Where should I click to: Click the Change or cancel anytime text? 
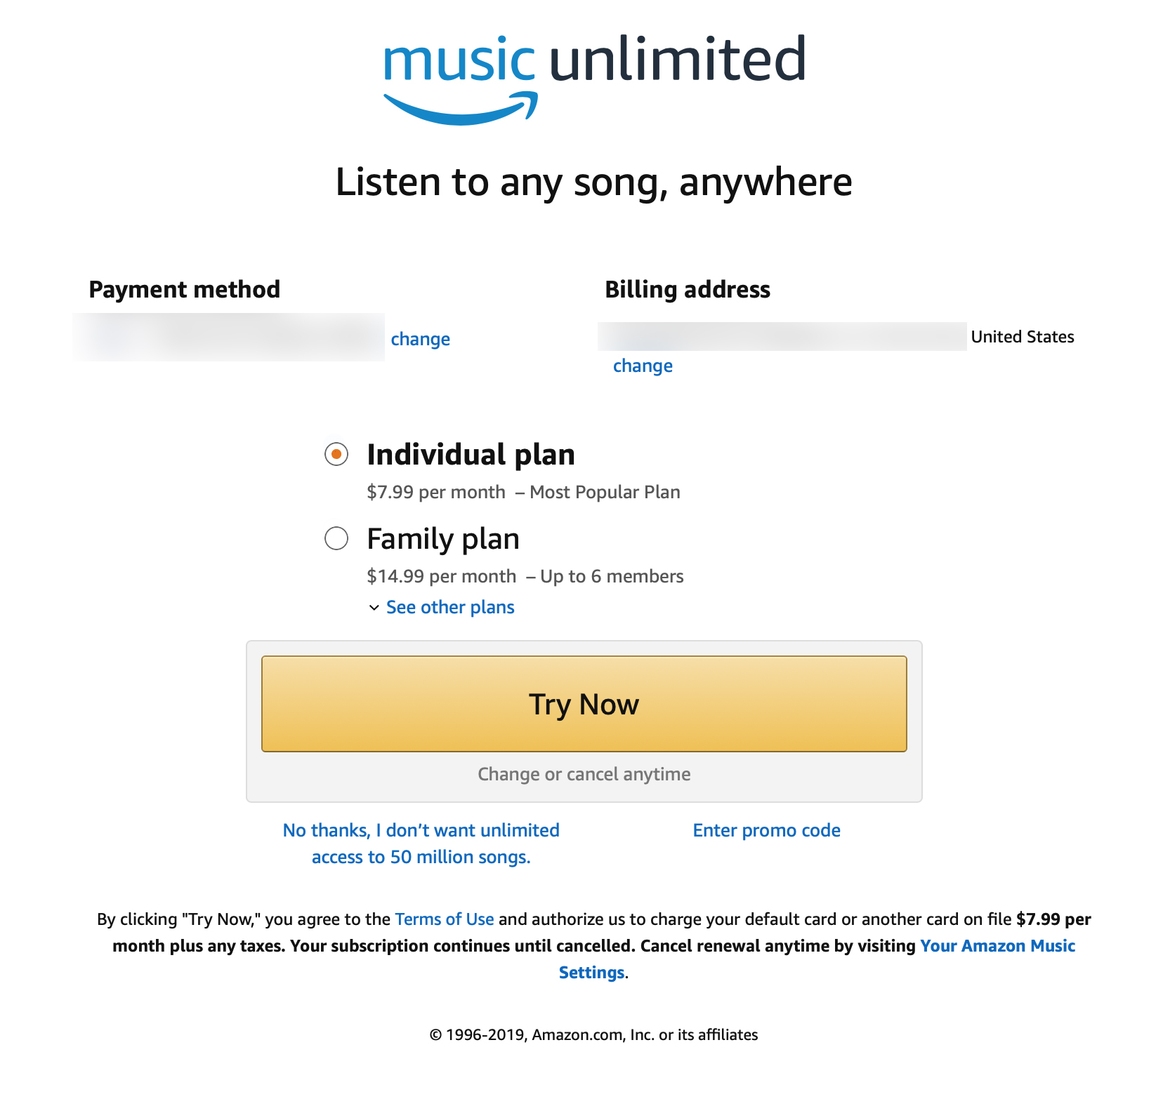[584, 775]
